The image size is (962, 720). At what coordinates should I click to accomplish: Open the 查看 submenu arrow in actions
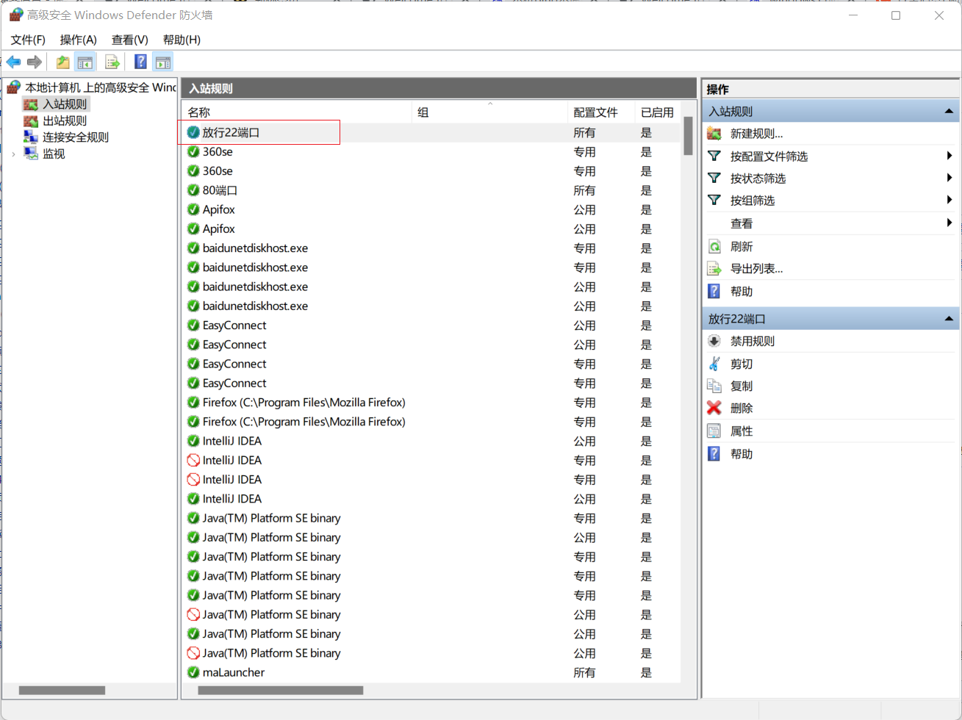(x=950, y=223)
